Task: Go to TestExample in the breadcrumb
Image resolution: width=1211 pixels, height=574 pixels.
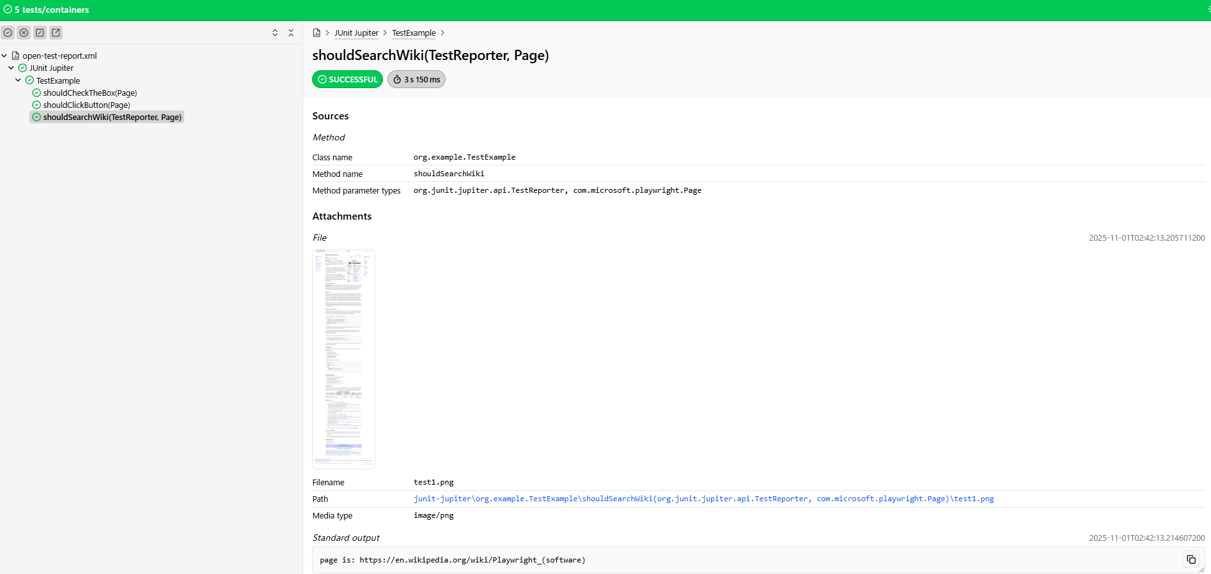Action: (x=414, y=33)
